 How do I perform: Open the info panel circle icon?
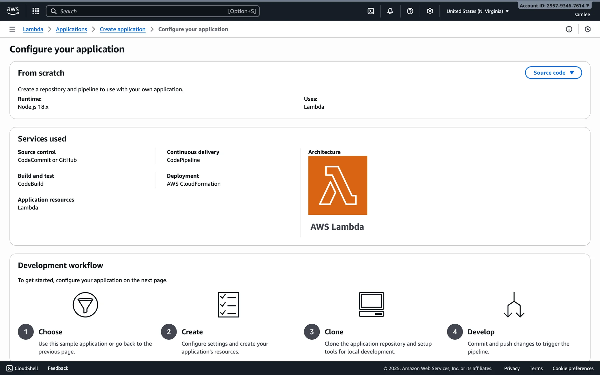569,29
